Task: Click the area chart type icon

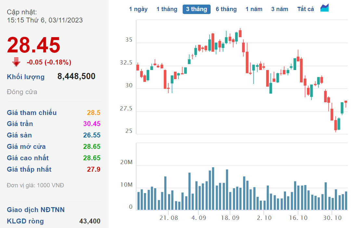Action: (x=324, y=8)
